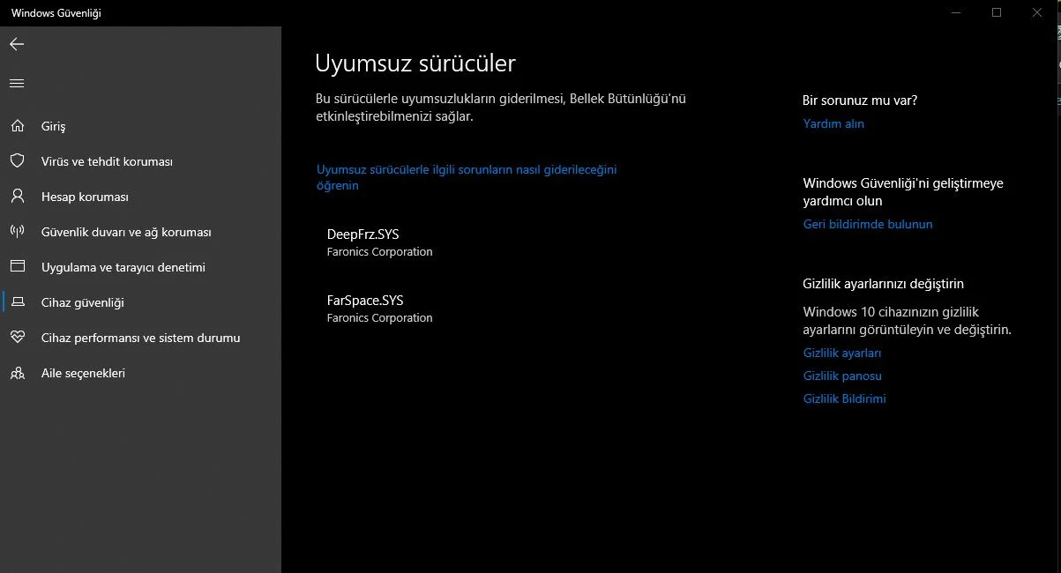Open Uygulama ve tarayıcı denetimi
1061x573 pixels.
tap(123, 267)
